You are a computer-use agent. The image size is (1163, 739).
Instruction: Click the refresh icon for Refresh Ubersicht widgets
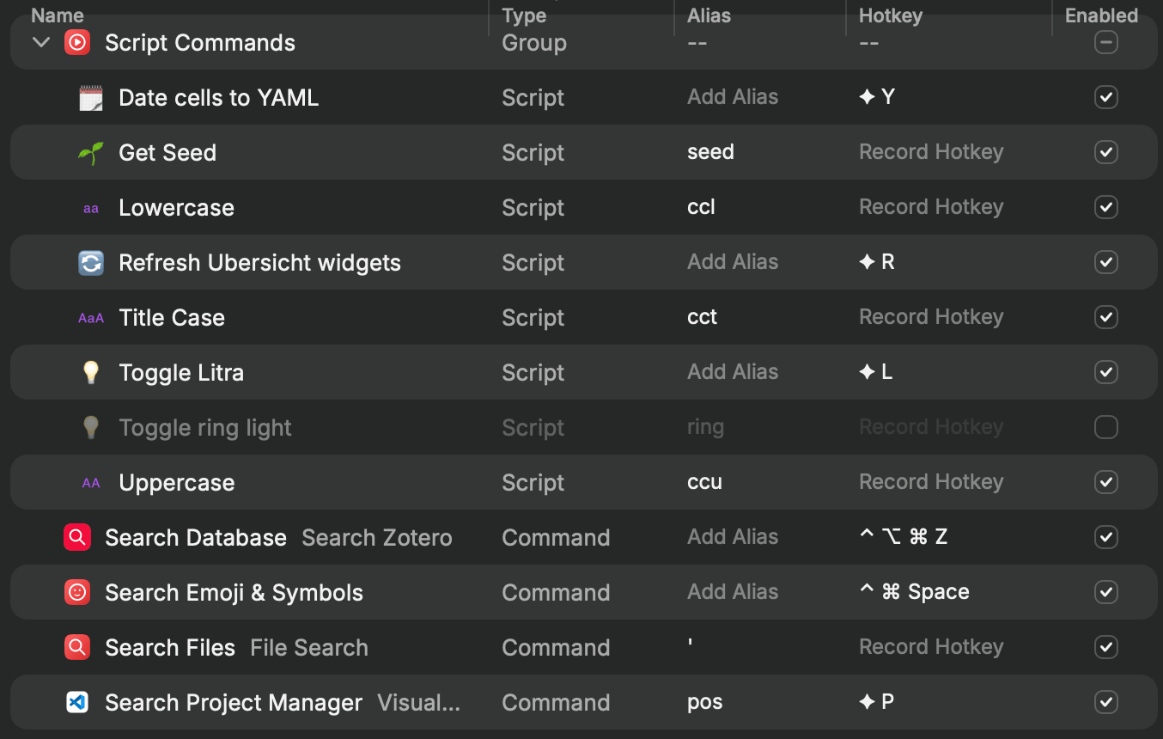click(x=90, y=263)
